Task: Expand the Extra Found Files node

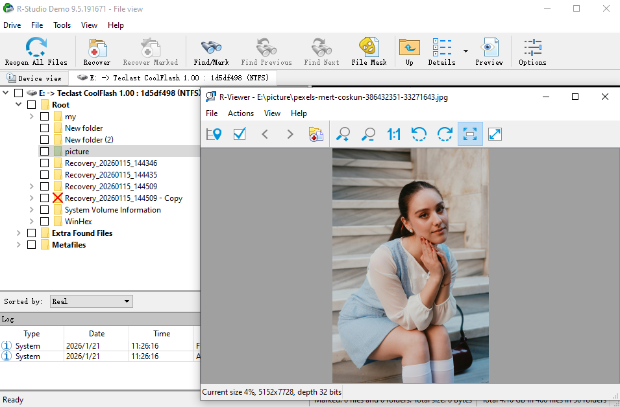Action: 18,233
